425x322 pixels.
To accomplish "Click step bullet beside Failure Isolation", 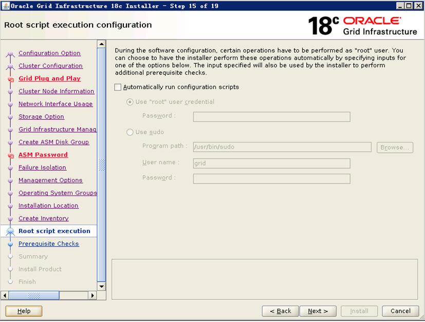I will (10, 168).
